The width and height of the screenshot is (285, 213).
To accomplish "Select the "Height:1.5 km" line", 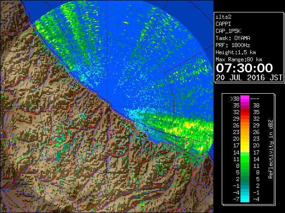I will pyautogui.click(x=236, y=52).
